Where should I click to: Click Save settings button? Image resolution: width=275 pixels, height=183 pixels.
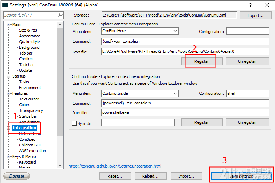(241, 176)
